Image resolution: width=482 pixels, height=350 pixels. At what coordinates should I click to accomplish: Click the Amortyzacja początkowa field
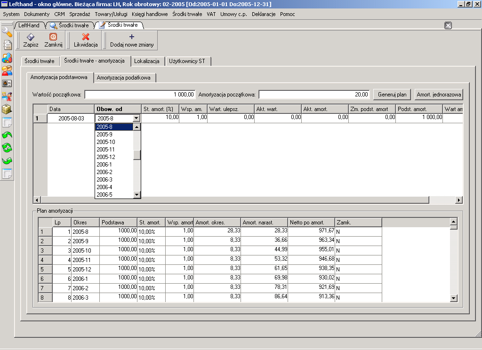[314, 95]
